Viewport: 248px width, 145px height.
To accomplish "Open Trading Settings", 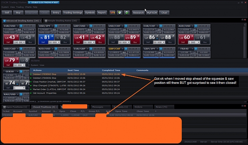I will [x=73, y=13].
